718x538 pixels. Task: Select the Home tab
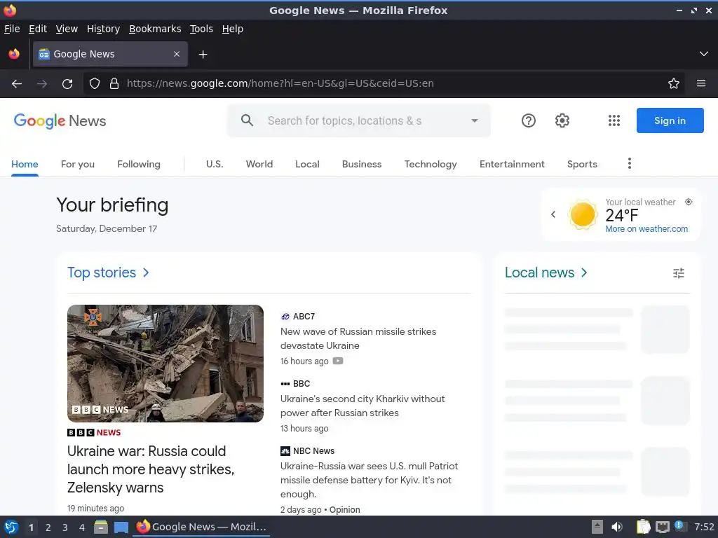coord(25,164)
